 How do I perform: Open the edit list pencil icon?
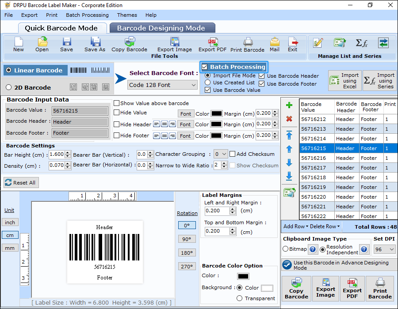tap(318, 43)
